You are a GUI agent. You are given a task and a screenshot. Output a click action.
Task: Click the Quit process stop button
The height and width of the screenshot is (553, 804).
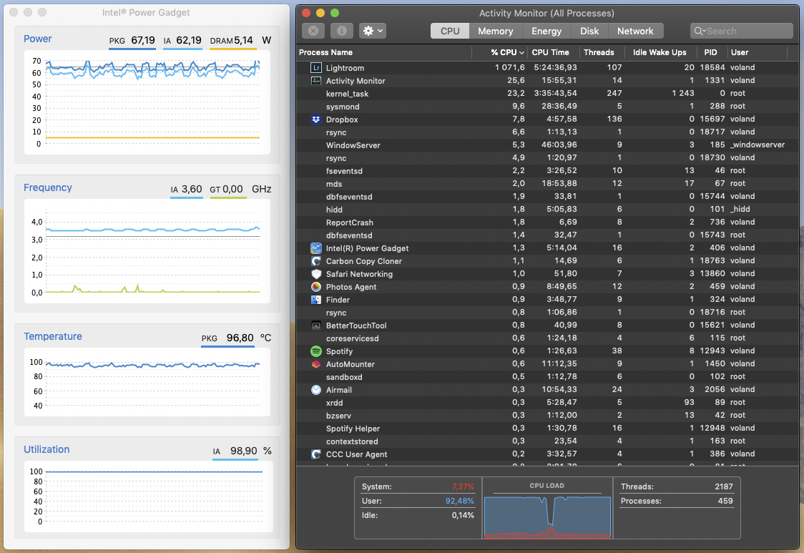313,31
